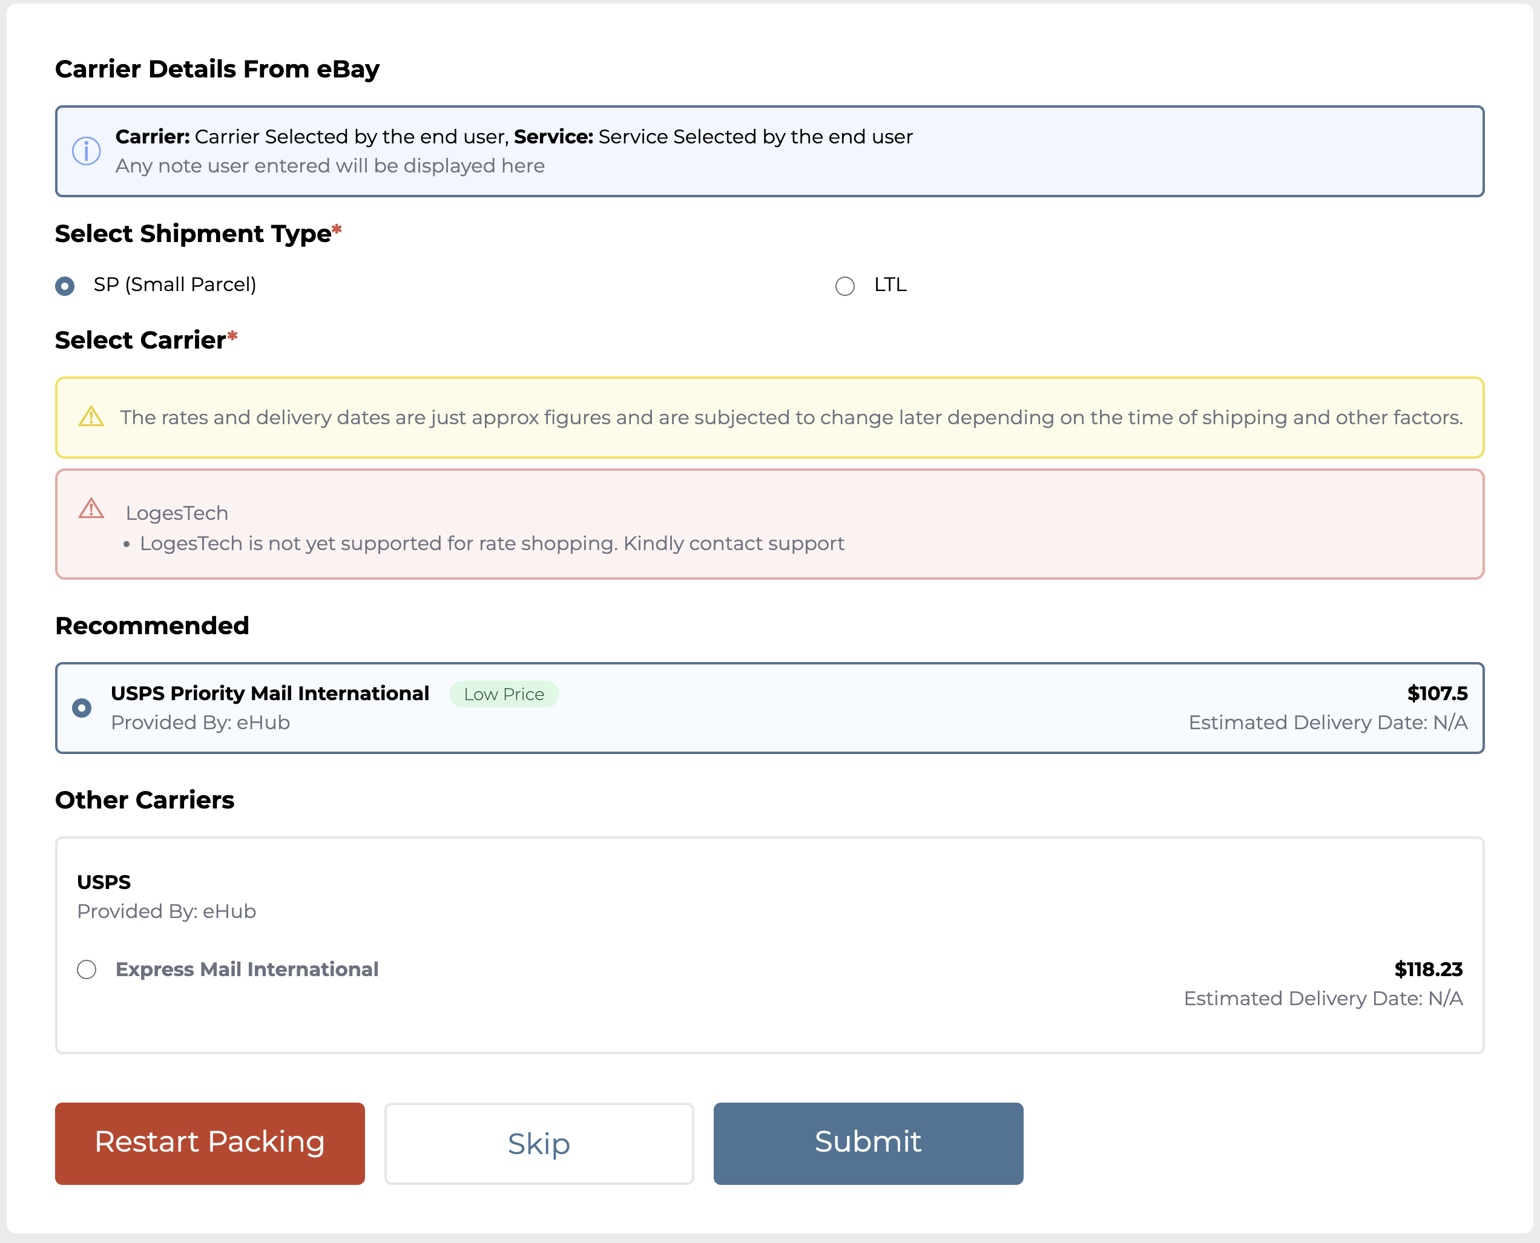Screen dimensions: 1540x1243
Task: Click the yellow warning triangle icon
Action: click(91, 416)
